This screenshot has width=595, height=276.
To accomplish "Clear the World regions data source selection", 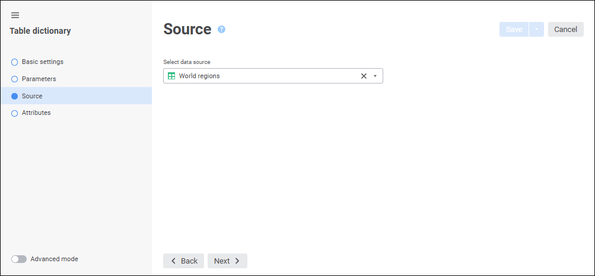I will point(364,76).
